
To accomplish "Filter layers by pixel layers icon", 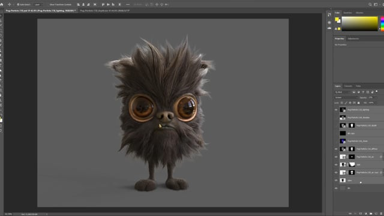I will [354, 92].
